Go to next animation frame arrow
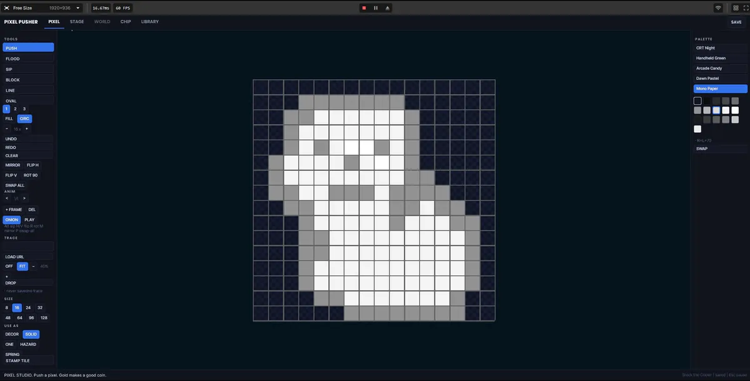 (24, 198)
